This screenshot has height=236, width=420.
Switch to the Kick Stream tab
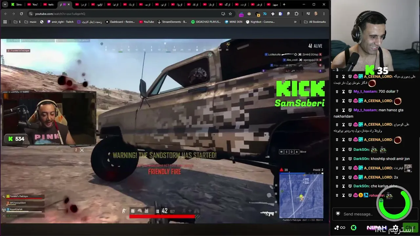[x=16, y=5]
